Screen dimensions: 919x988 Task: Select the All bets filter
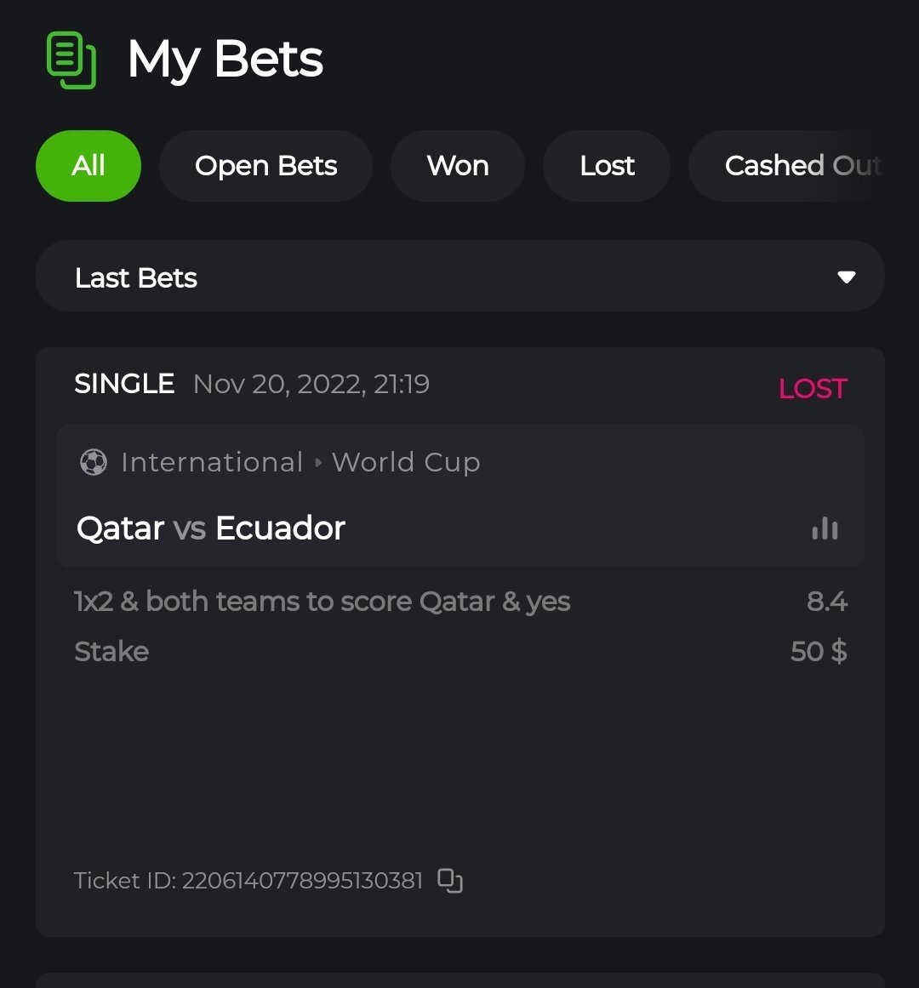pos(88,166)
